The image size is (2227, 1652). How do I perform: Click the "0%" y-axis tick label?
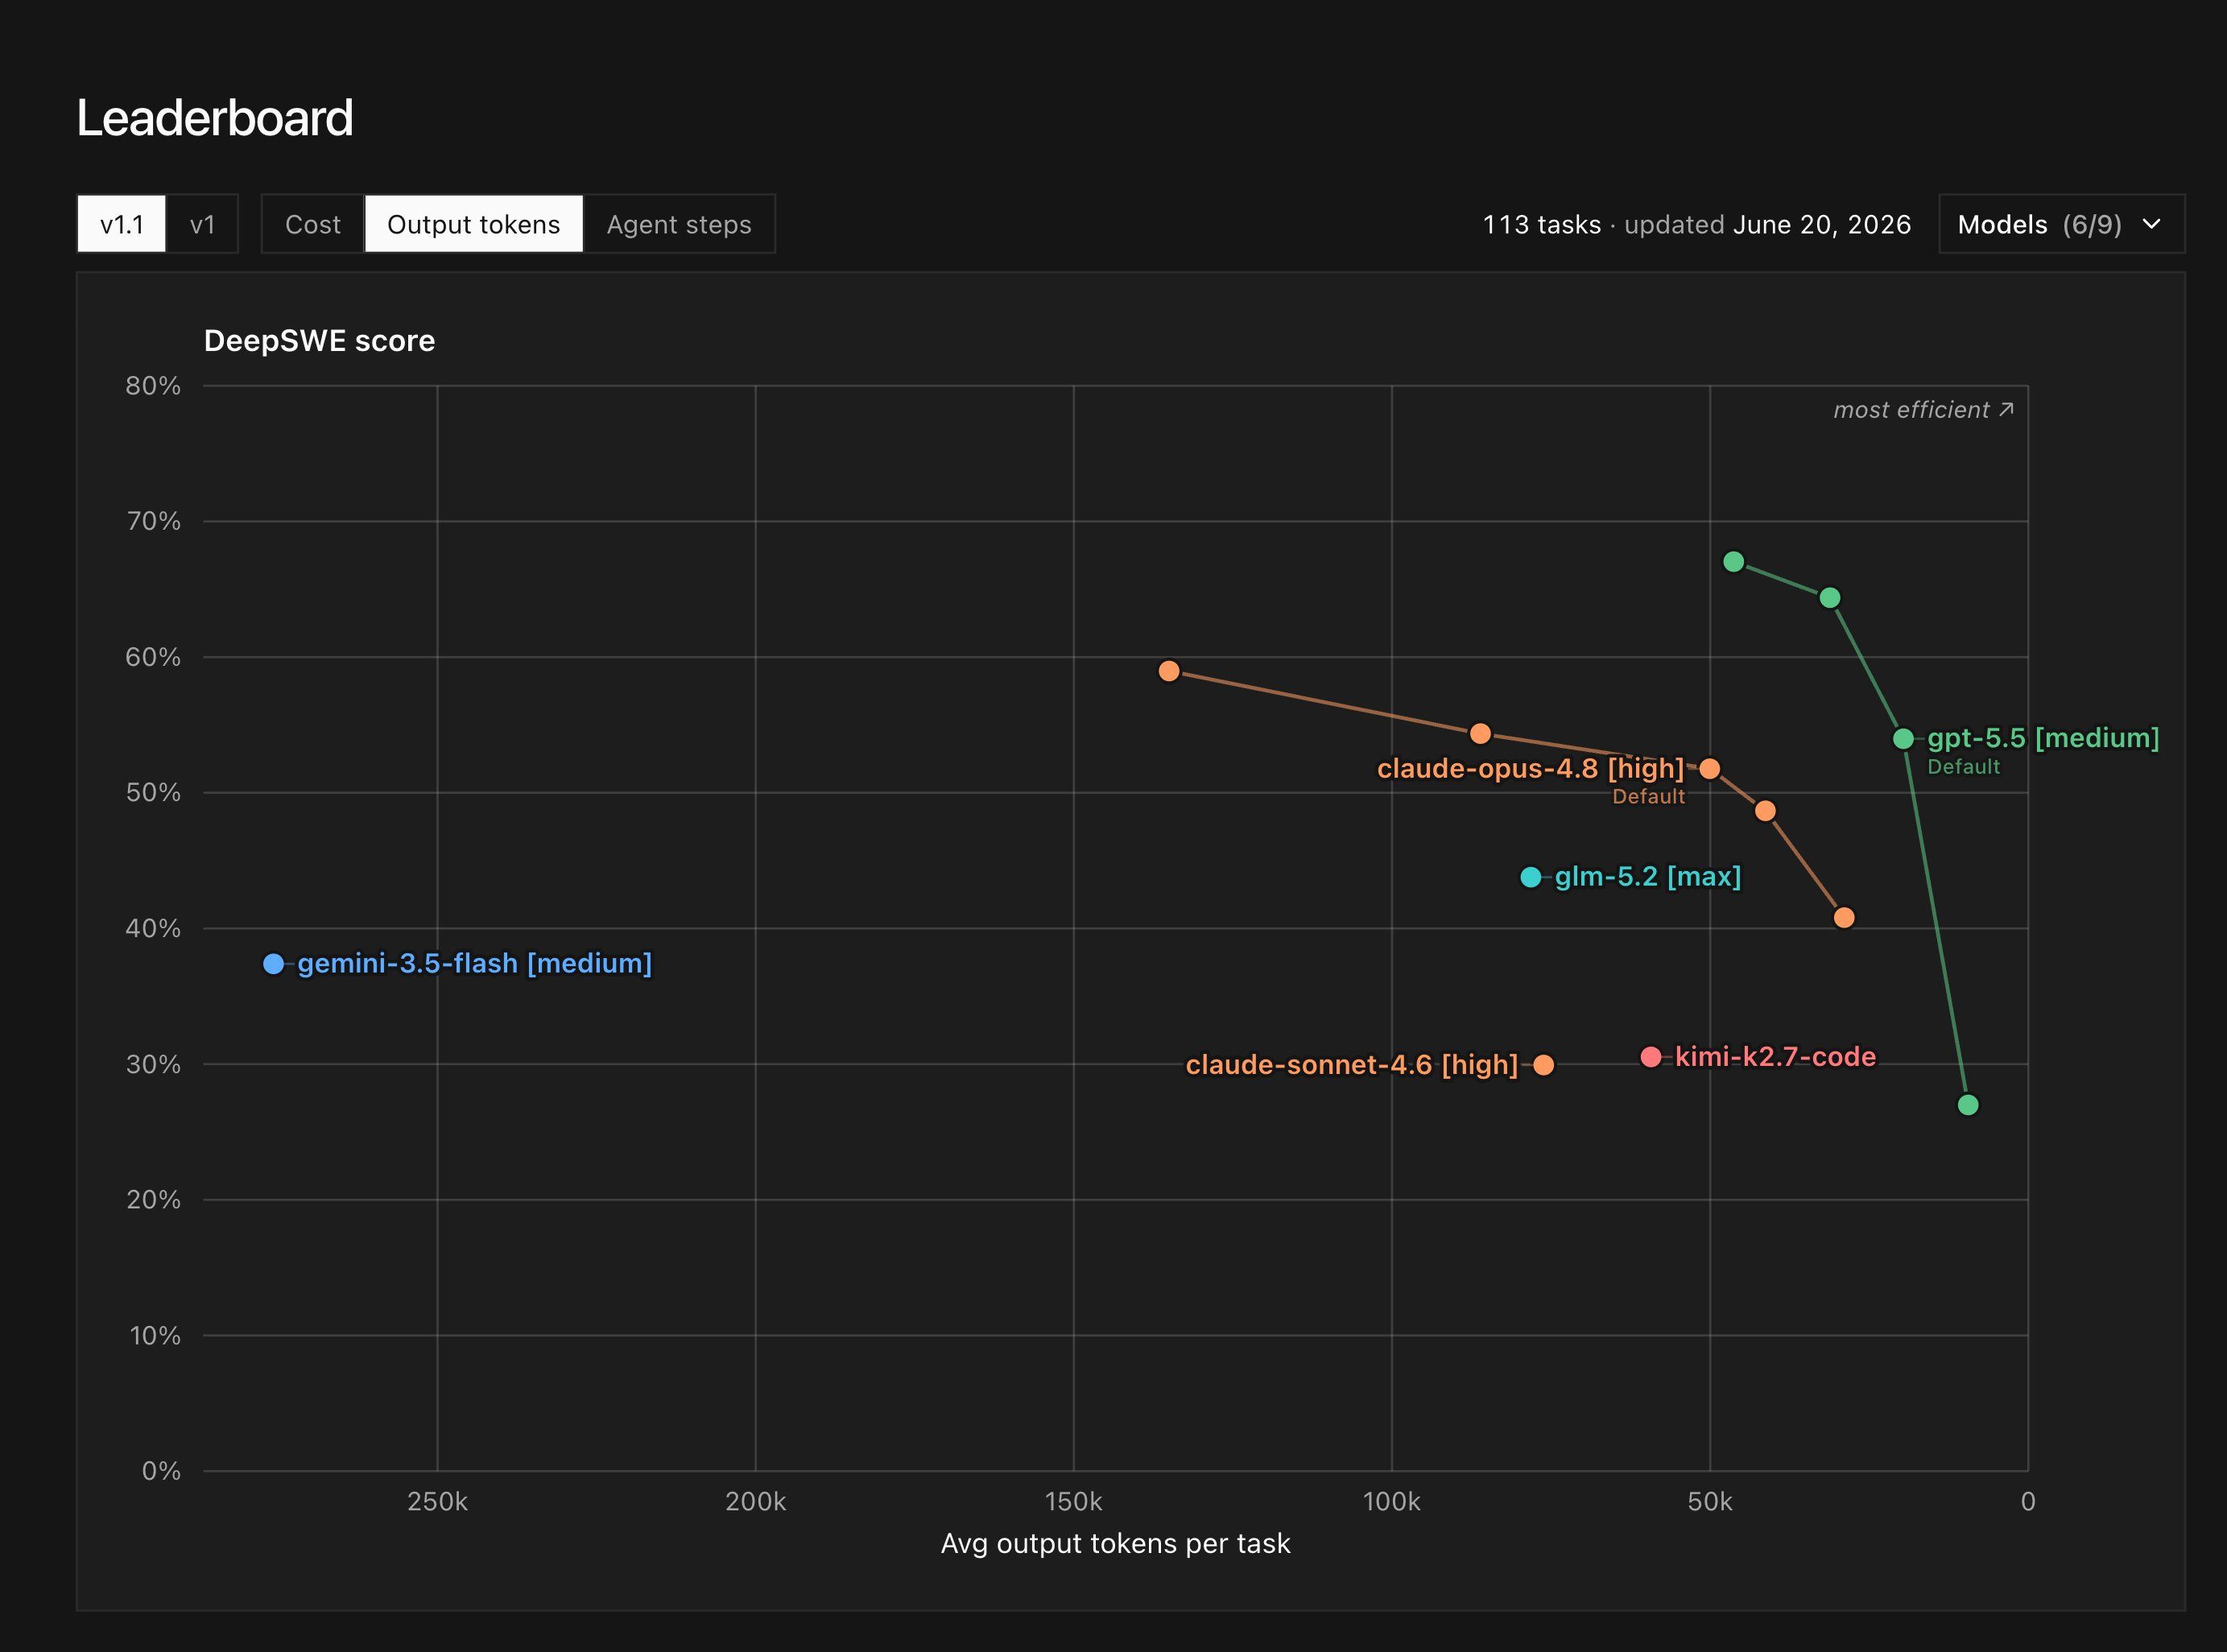161,1471
